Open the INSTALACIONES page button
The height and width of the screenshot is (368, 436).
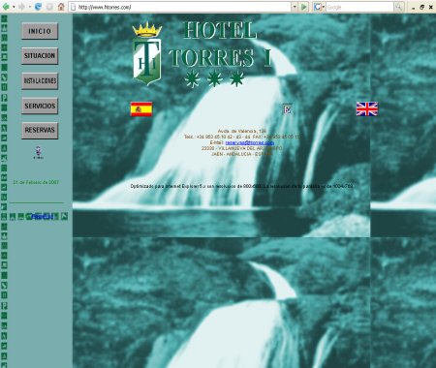(40, 80)
